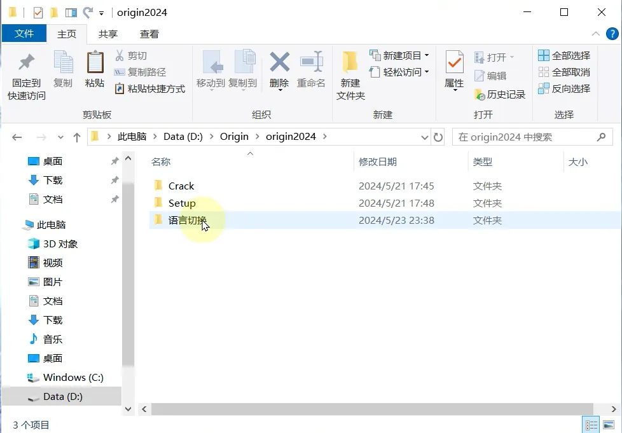This screenshot has width=622, height=433.
Task: Open the File (文件) menu tab
Action: coord(24,34)
